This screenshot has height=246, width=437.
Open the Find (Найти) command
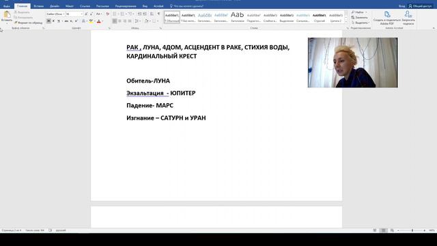(x=359, y=12)
